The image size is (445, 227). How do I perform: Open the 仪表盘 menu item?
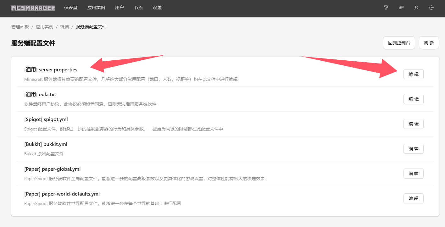pos(70,8)
